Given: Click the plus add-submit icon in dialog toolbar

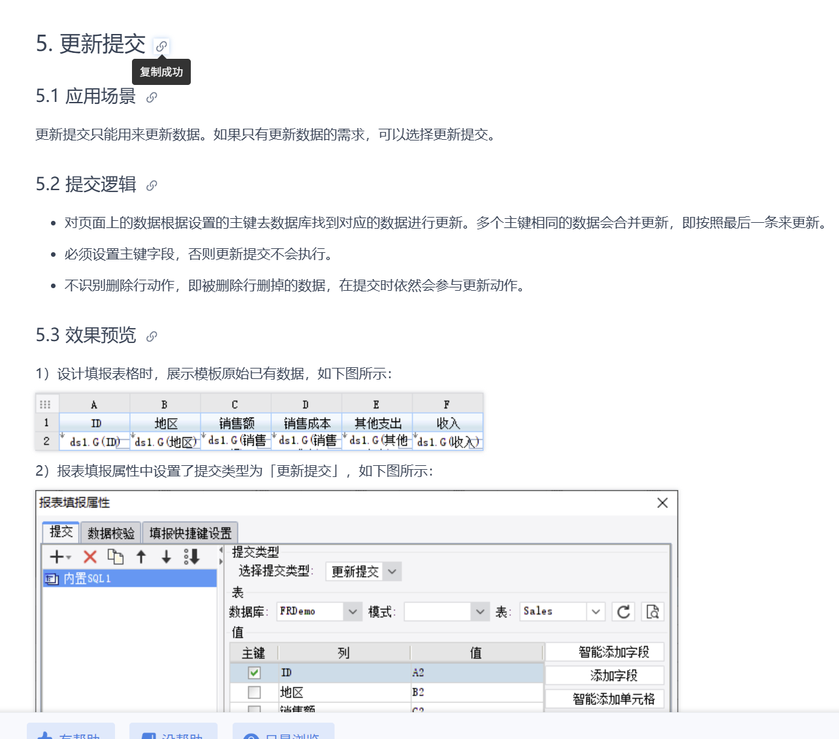Looking at the screenshot, I should 57,557.
